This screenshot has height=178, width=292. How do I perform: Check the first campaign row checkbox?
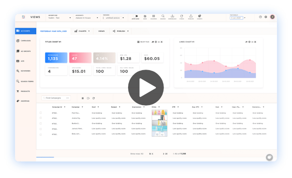[x=41, y=113]
